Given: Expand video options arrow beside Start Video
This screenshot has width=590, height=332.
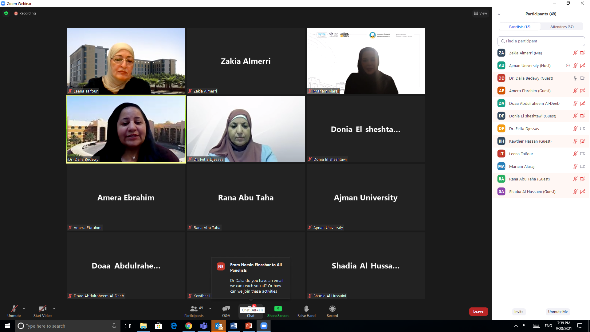Looking at the screenshot, I should pos(54,309).
